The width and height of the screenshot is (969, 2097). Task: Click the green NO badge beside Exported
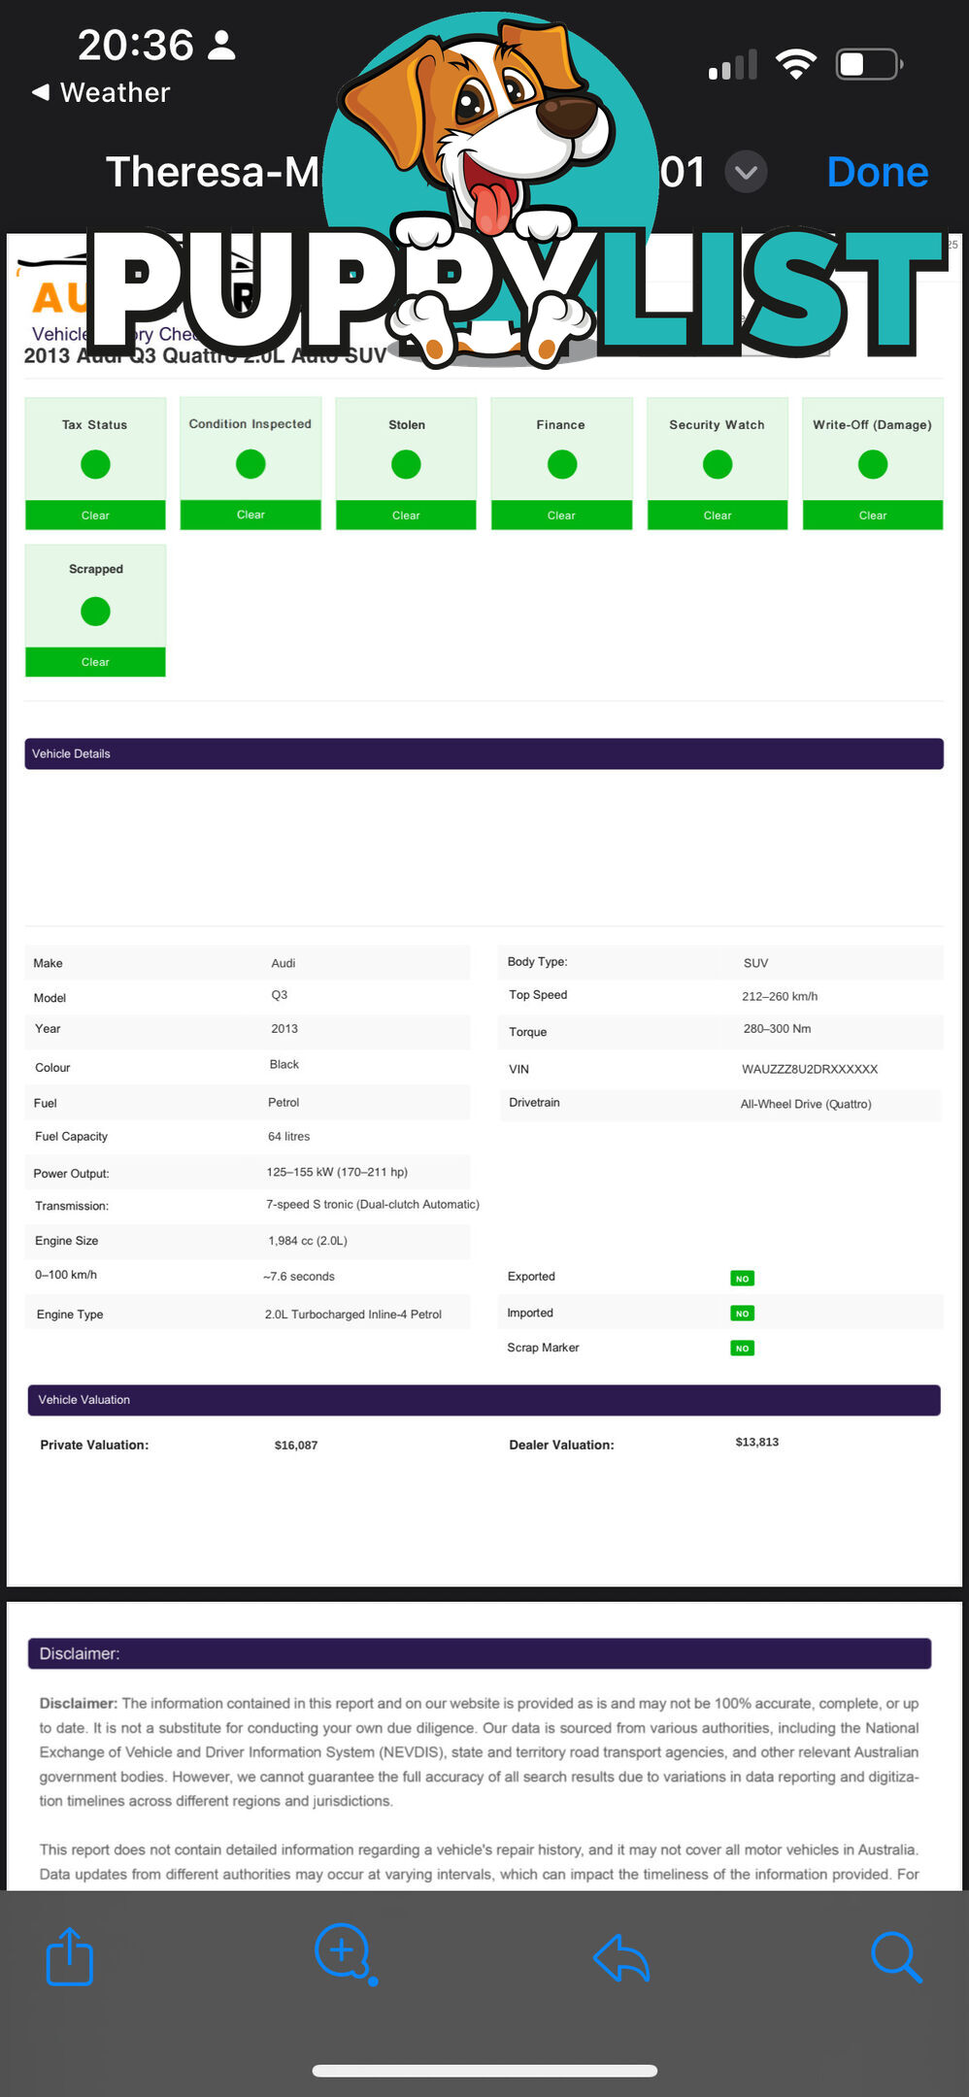point(743,1279)
